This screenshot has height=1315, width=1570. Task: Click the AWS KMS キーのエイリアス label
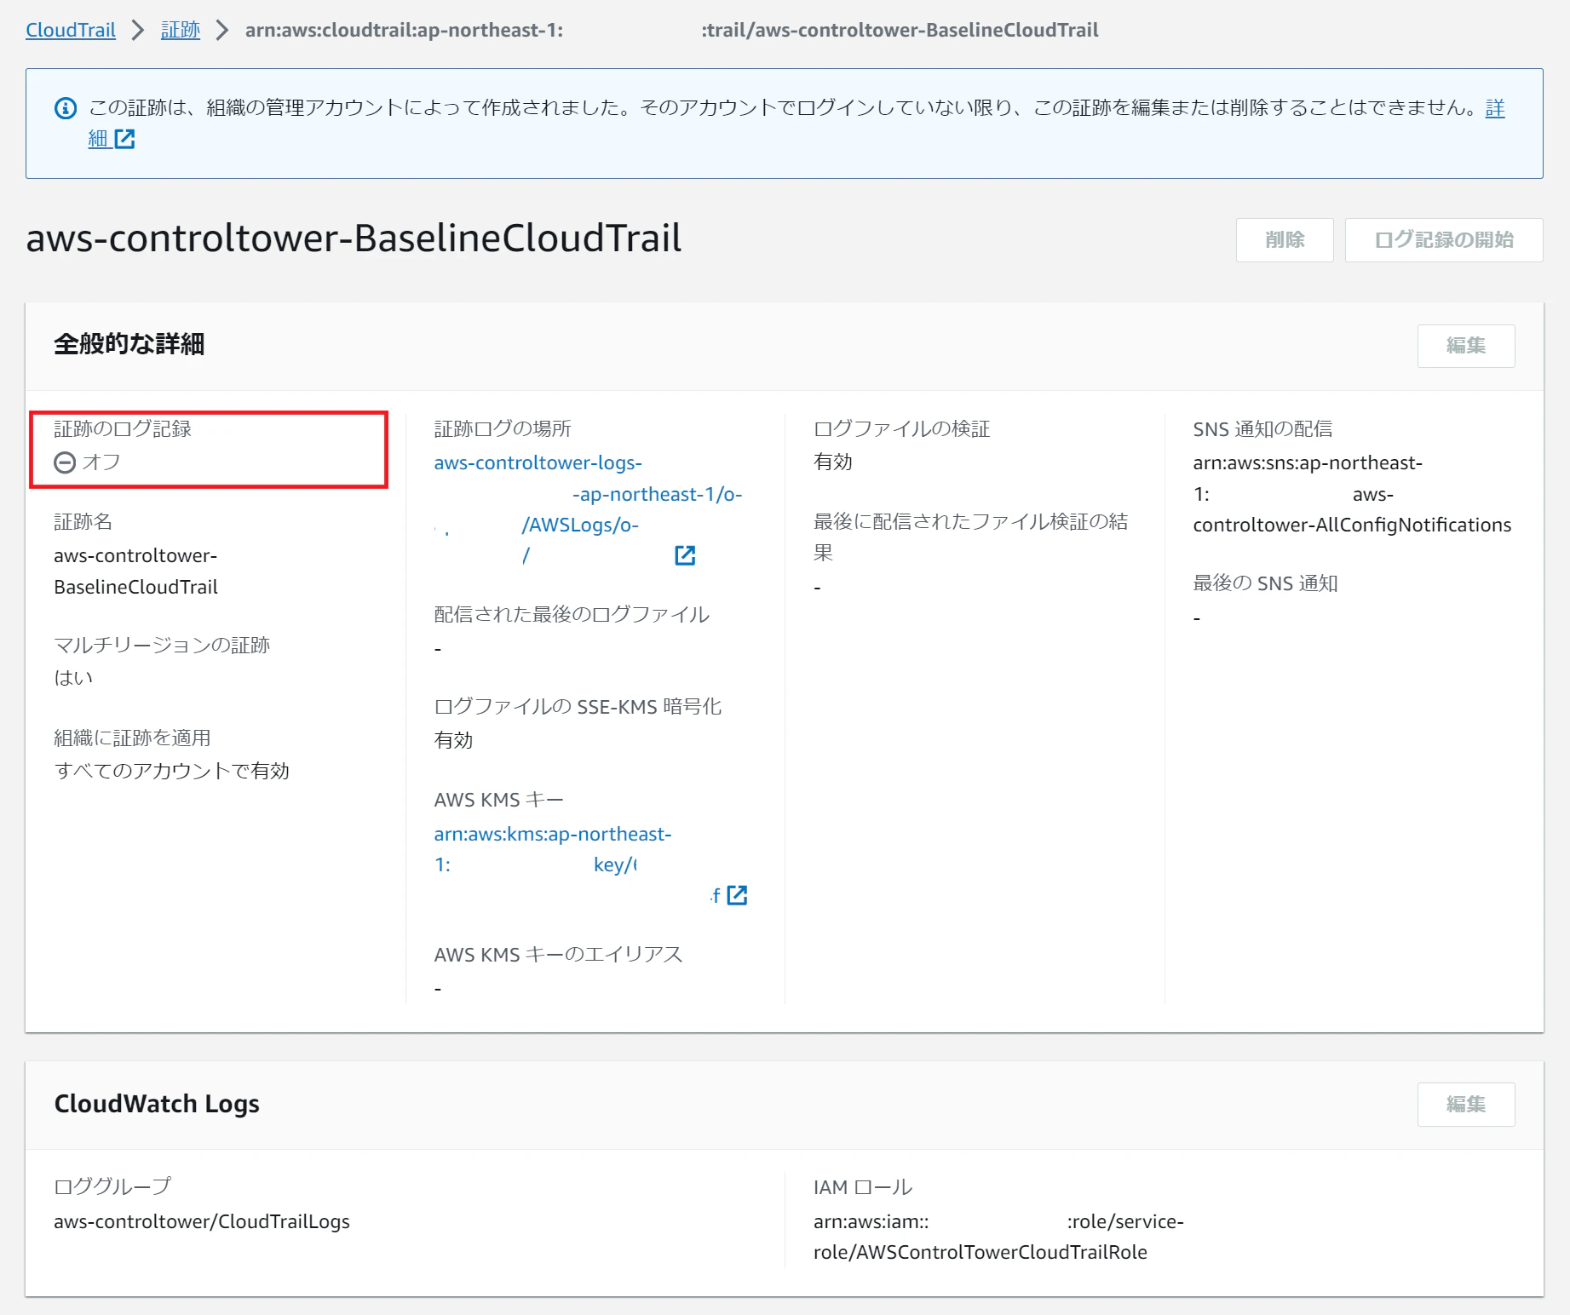click(x=559, y=955)
